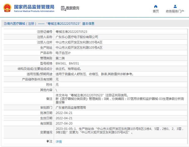Select approval department 广东省药品监督管理局
The image size is (189, 147).
click(71, 108)
